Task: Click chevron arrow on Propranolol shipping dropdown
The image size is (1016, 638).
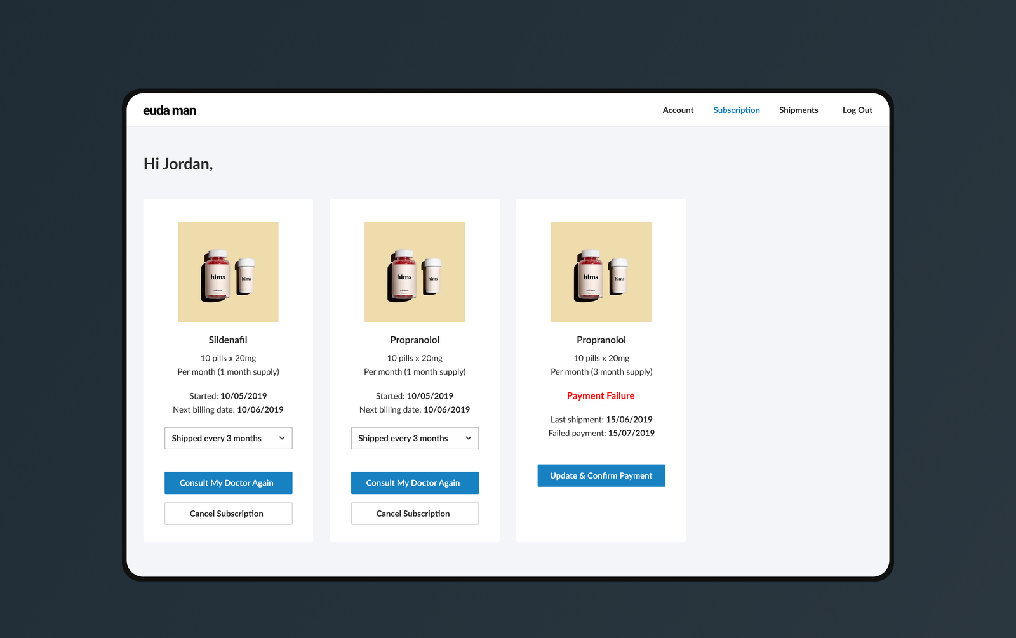Action: 469,438
